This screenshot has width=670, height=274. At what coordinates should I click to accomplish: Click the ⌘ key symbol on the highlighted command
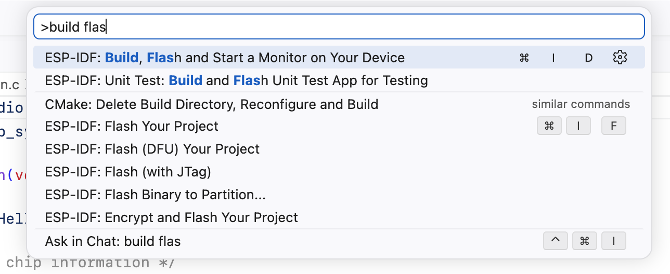point(524,58)
